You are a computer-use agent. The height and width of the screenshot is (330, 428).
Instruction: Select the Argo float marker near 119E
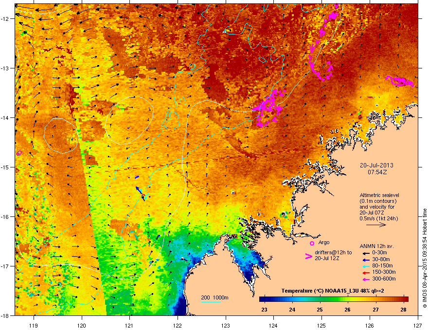[x=19, y=153]
